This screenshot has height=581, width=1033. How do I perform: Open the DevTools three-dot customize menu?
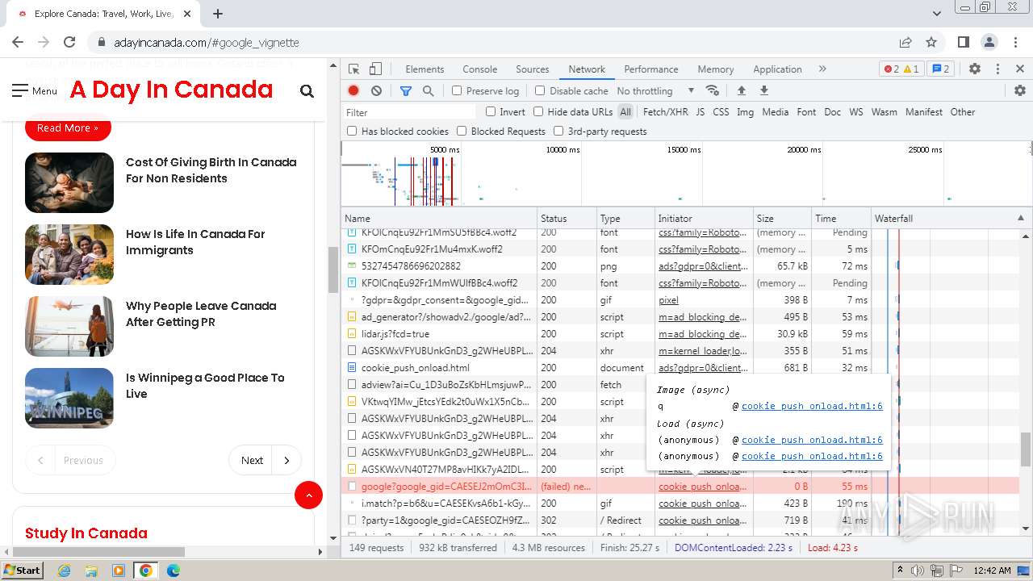[997, 69]
